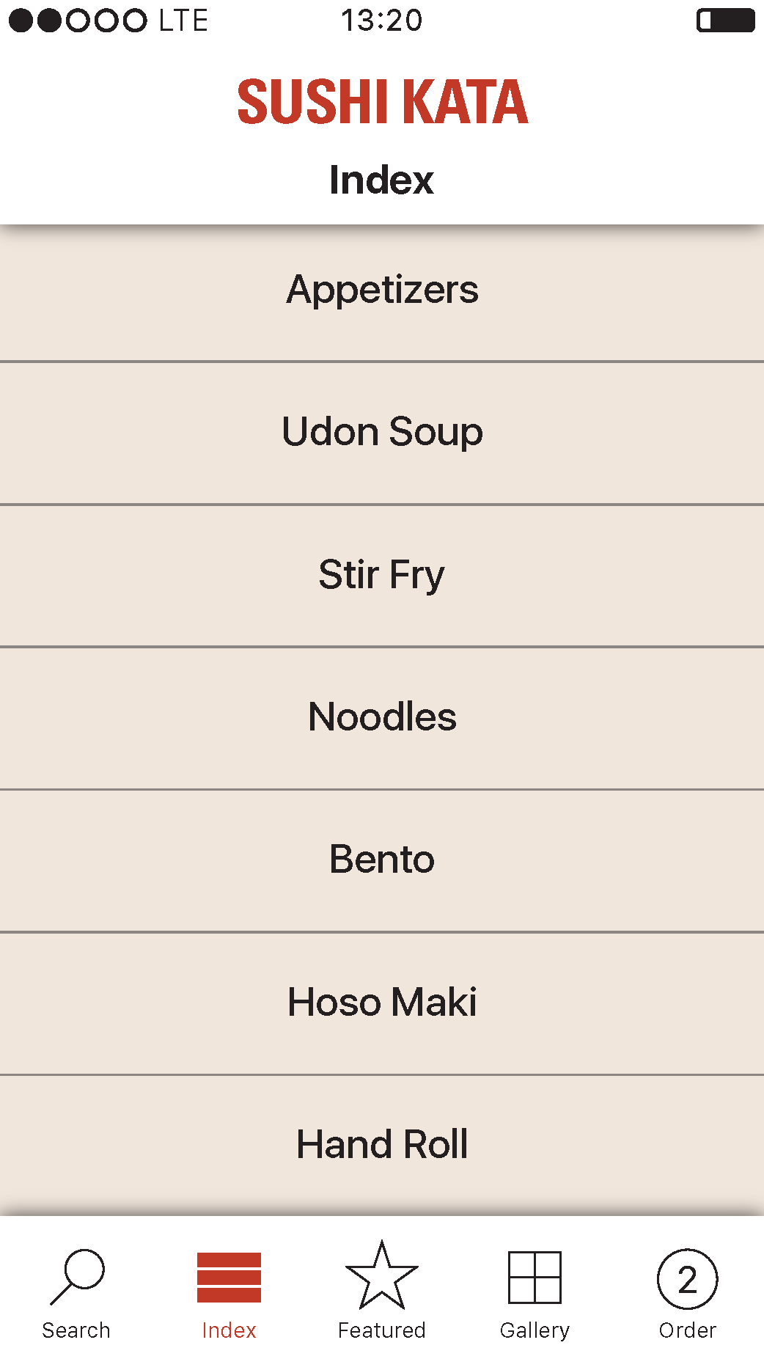This screenshot has width=764, height=1359.
Task: Select the red Index list icon
Action: (x=229, y=1277)
